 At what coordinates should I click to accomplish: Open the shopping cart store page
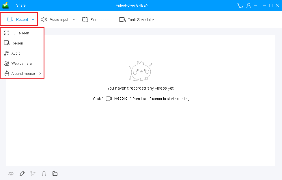240,5
